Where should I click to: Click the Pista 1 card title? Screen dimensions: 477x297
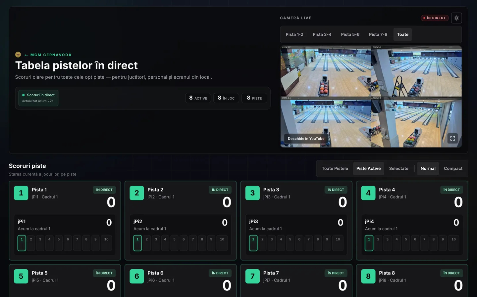39,190
